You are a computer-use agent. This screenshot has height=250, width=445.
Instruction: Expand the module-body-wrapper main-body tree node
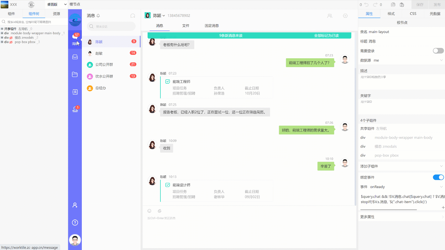(x=2, y=33)
